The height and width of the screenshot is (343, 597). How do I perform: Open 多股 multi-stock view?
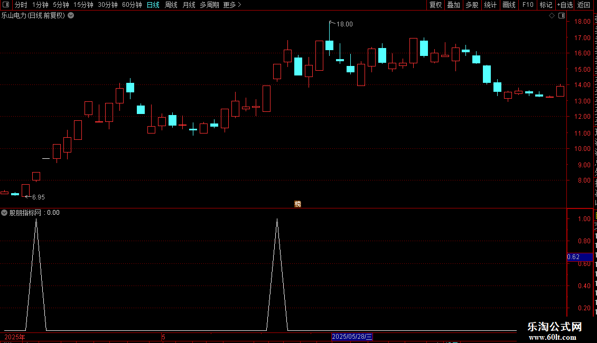tap(472, 5)
